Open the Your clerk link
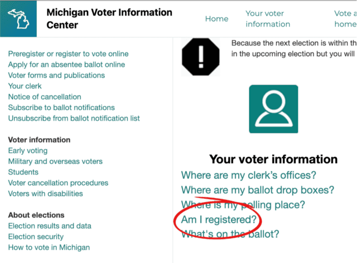 tap(25, 86)
